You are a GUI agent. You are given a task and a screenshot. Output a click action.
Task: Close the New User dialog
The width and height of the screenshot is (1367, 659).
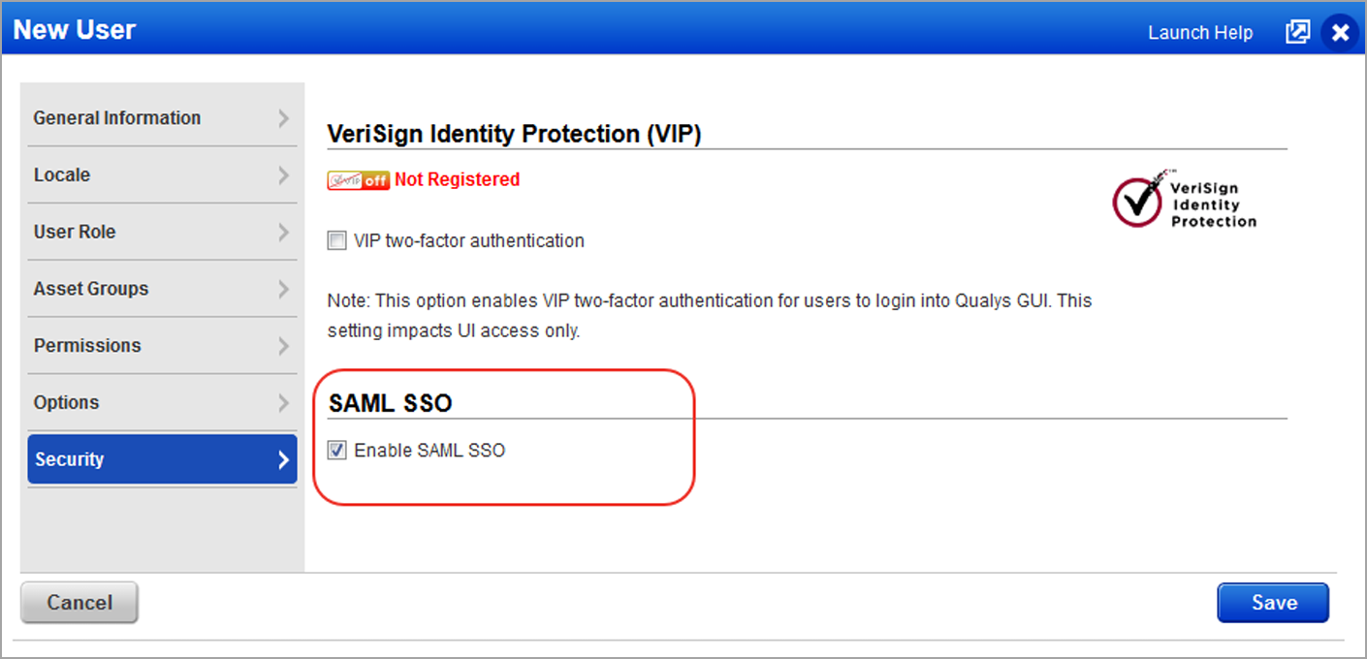point(1340,32)
